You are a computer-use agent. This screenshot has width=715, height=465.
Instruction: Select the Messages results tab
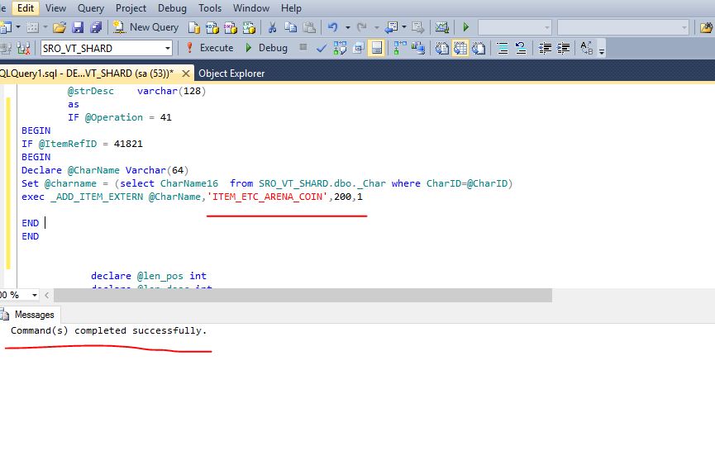(x=33, y=315)
